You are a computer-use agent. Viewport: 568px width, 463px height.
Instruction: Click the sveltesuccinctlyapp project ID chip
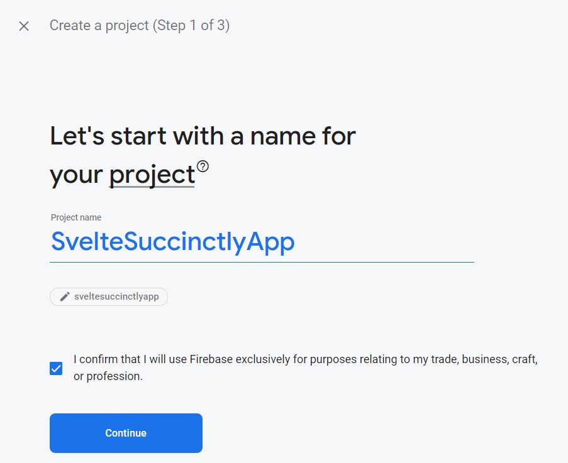click(108, 297)
